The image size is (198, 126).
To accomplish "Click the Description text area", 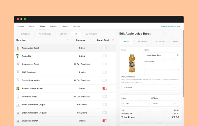I will (x=162, y=67).
